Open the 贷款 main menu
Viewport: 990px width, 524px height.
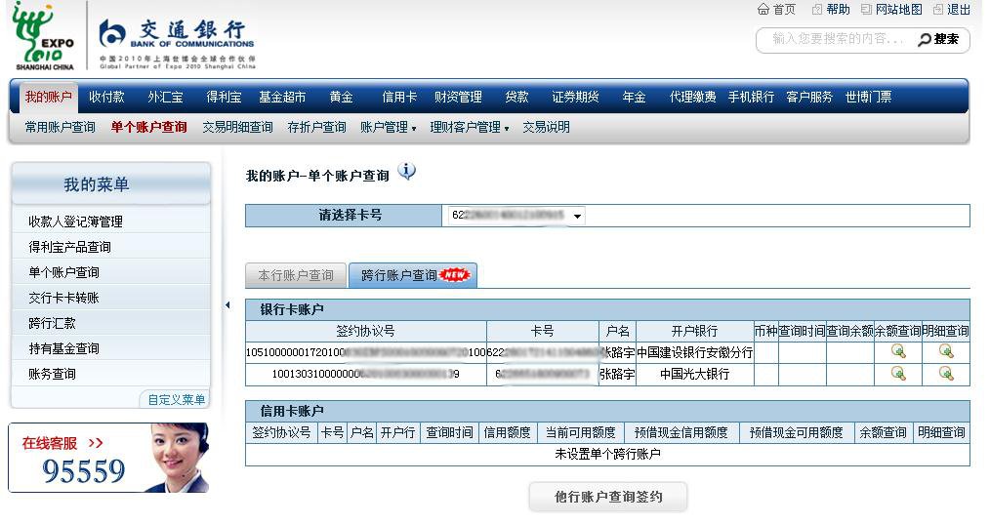516,98
